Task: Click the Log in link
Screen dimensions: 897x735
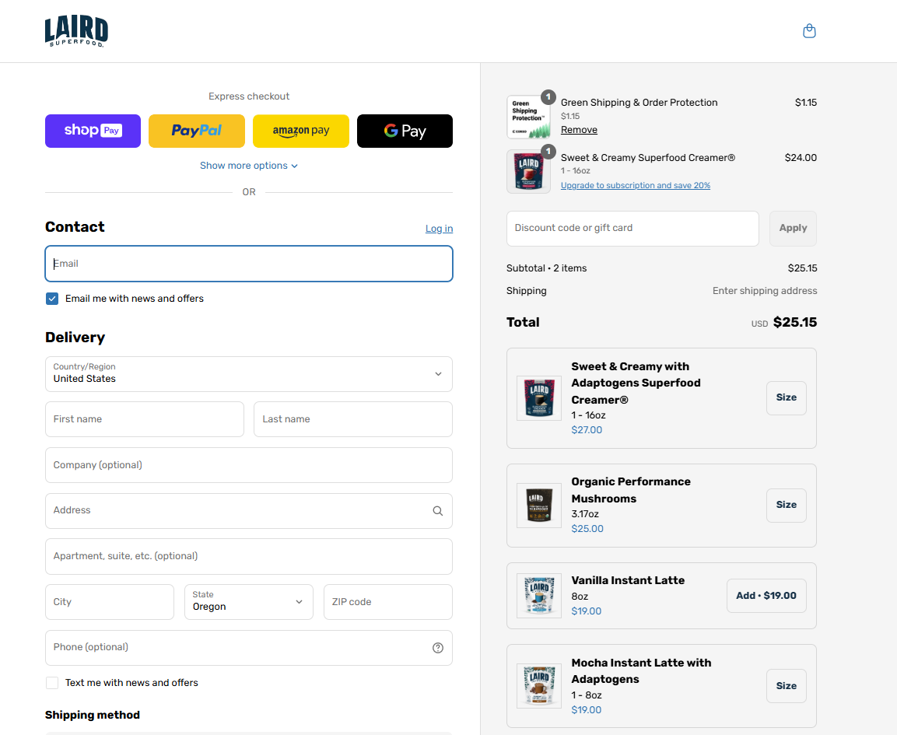Action: click(439, 228)
